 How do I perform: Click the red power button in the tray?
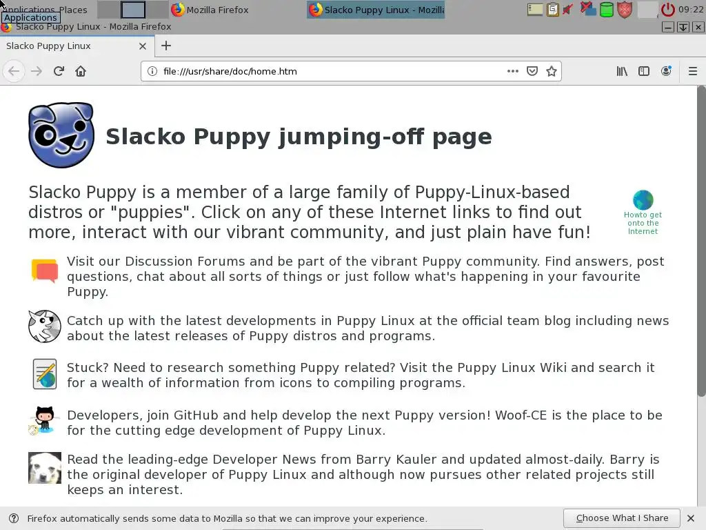point(667,10)
